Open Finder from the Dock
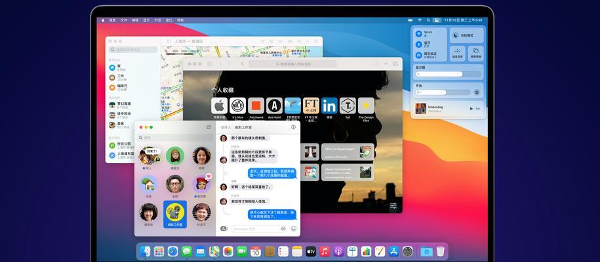 [x=146, y=252]
